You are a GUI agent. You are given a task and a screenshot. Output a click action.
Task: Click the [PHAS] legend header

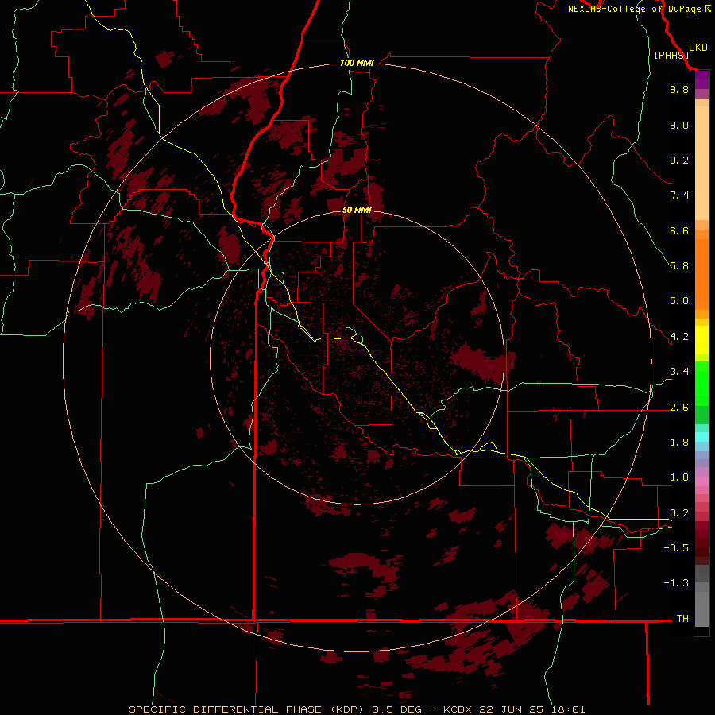pos(671,55)
